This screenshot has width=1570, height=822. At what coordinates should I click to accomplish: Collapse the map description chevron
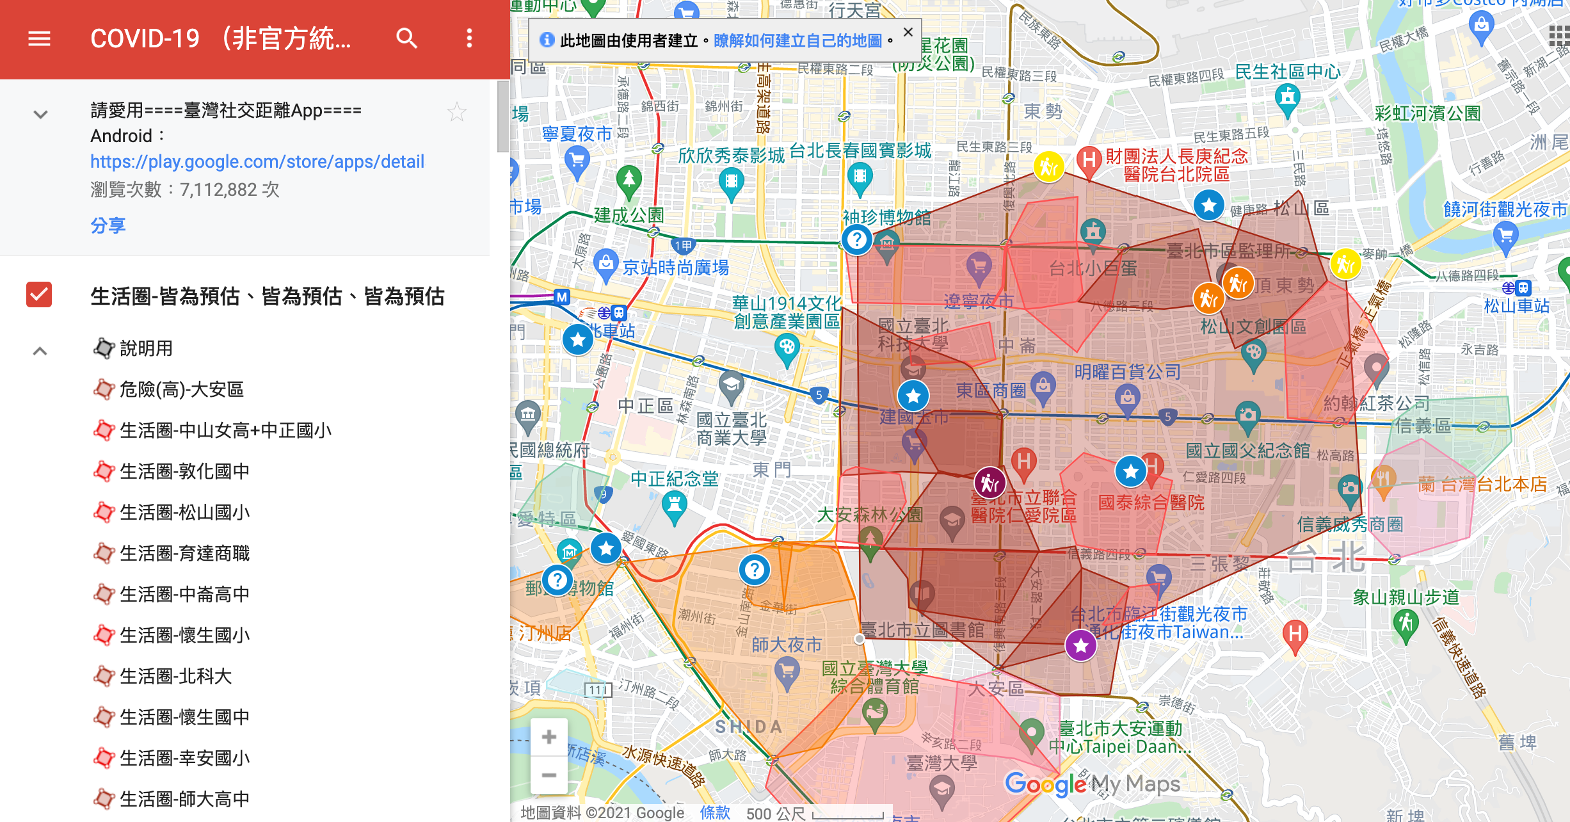coord(40,115)
